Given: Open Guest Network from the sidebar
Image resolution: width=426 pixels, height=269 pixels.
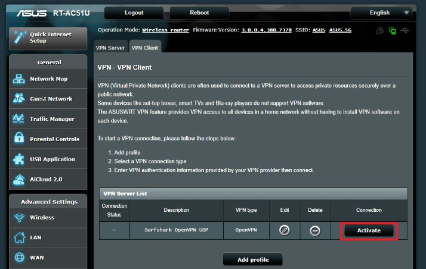Looking at the screenshot, I should [50, 99].
